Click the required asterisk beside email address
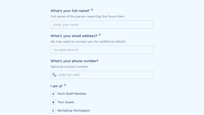Image resolution: width=204 pixels, height=115 pixels. click(x=100, y=35)
